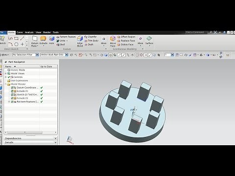The width and height of the screenshot is (235, 176).
Task: Select the Rectangle sketch tool
Action: click(x=16, y=39)
